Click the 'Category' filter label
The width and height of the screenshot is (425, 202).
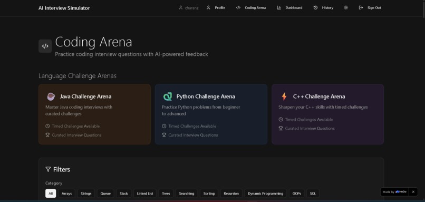[54, 184]
